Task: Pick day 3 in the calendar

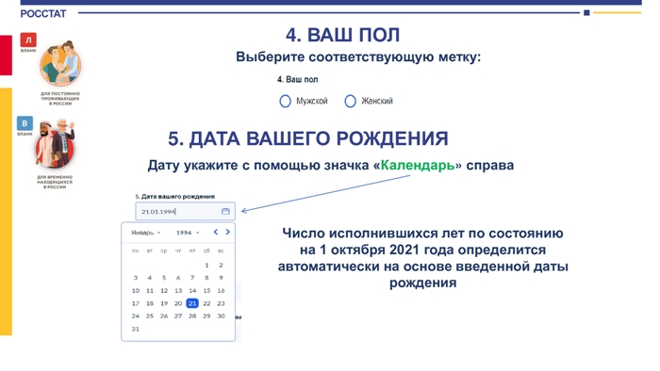Action: click(x=135, y=278)
